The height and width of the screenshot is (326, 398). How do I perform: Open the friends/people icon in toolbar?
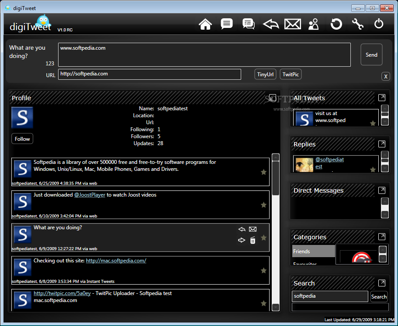pyautogui.click(x=314, y=24)
